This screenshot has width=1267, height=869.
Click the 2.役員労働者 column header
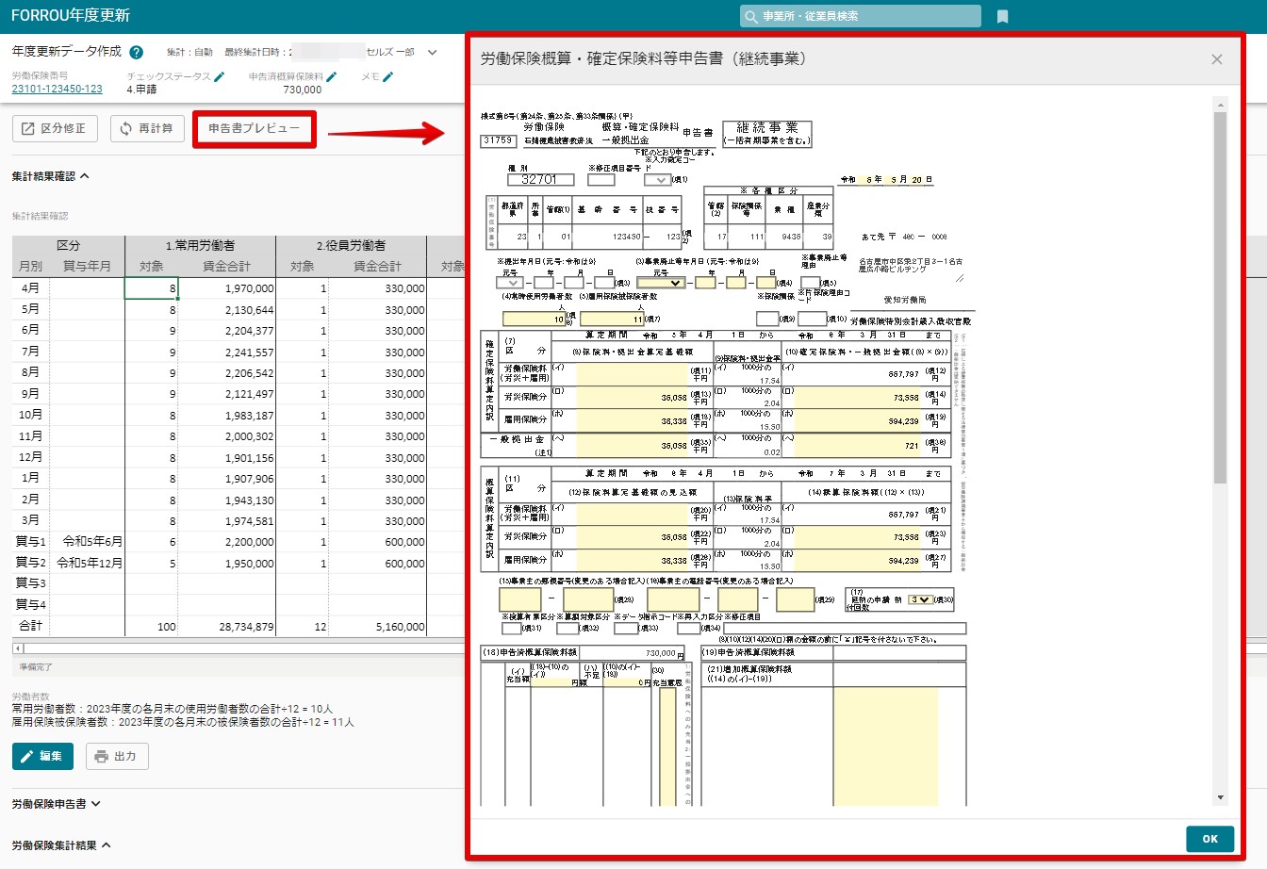(x=351, y=245)
